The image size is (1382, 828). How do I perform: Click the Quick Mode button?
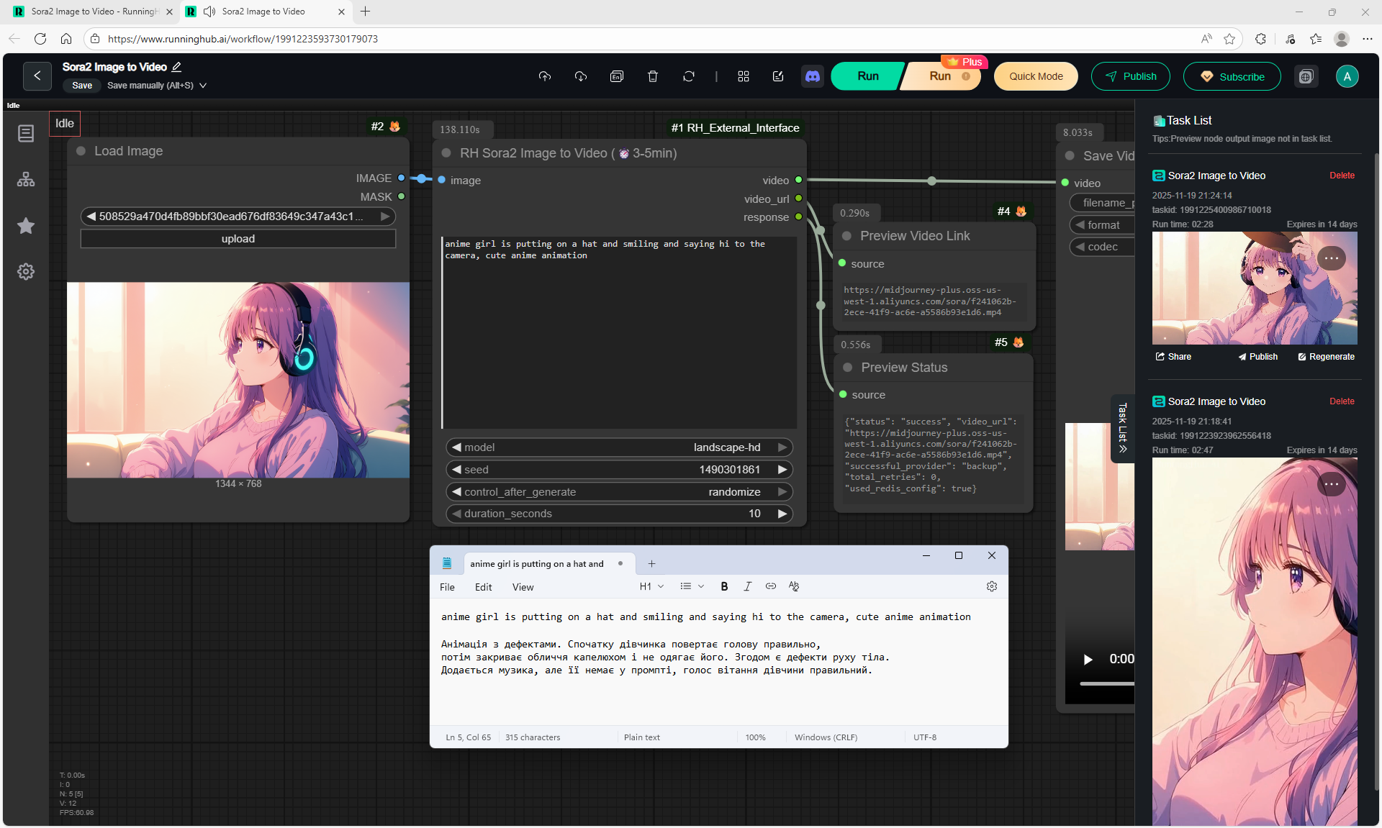pos(1035,76)
